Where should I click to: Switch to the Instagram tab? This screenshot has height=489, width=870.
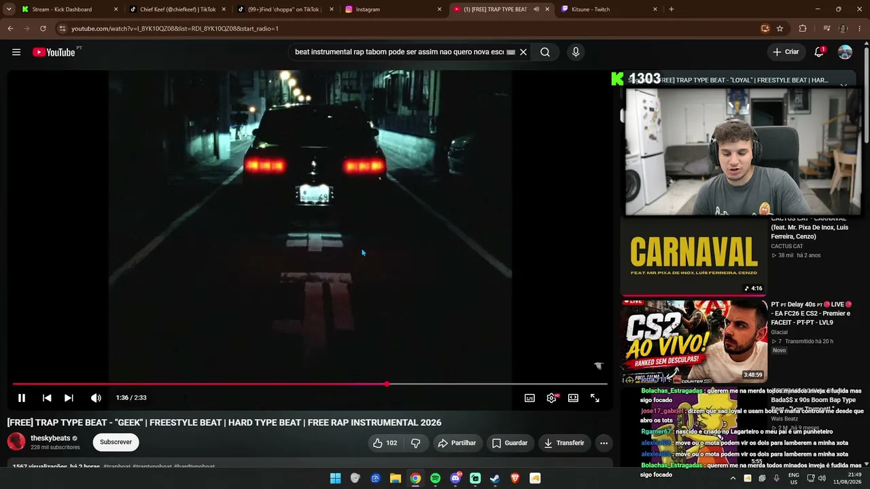coord(392,10)
